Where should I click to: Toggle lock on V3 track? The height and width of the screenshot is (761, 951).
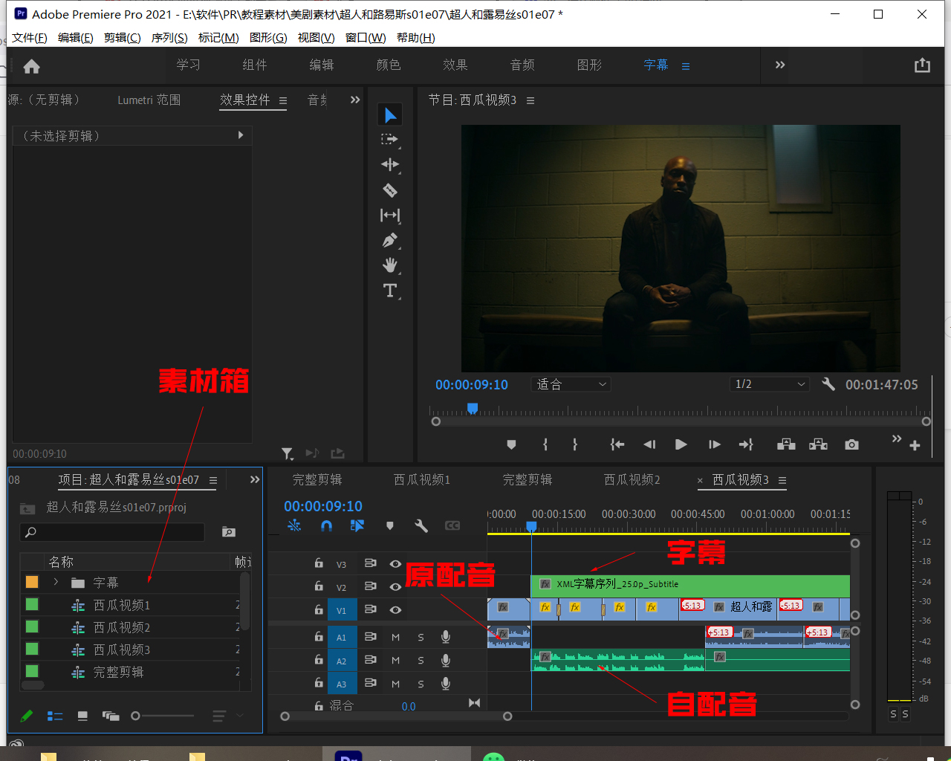pyautogui.click(x=319, y=563)
